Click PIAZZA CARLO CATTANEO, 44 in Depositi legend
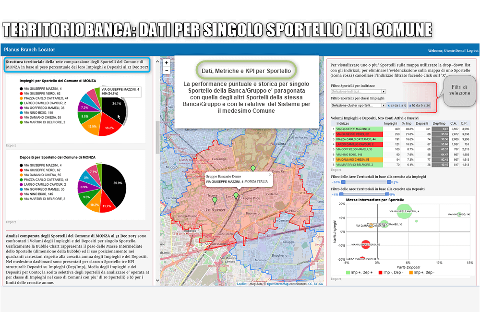The image size is (480, 312). 44,180
